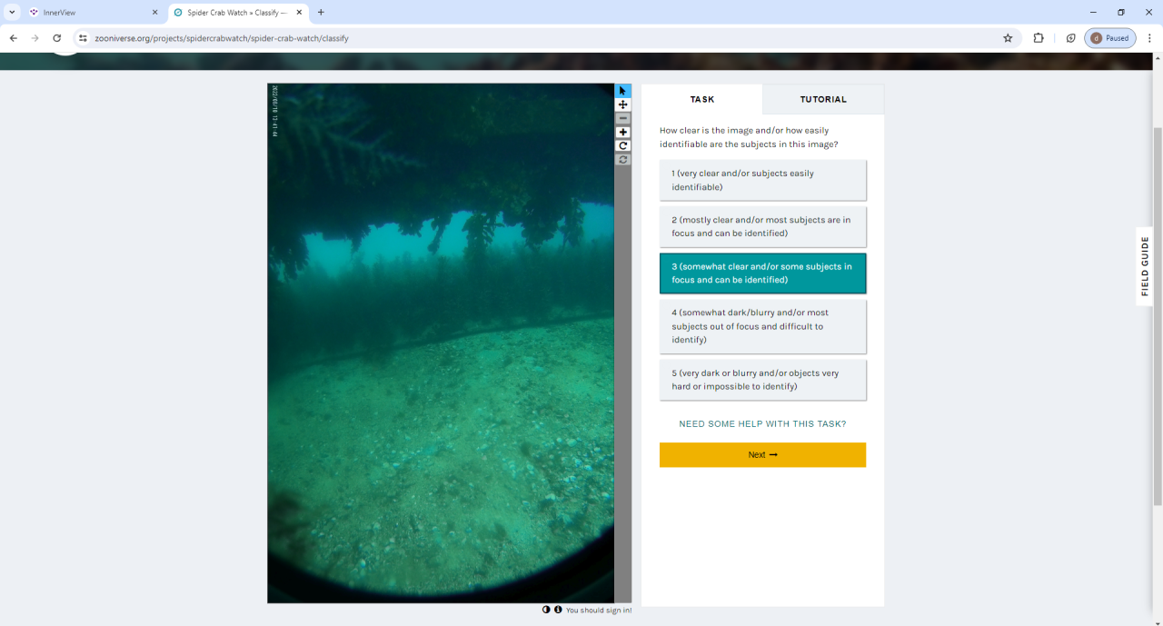Open the tab search dropdown
The height and width of the screenshot is (626, 1163).
coord(13,13)
